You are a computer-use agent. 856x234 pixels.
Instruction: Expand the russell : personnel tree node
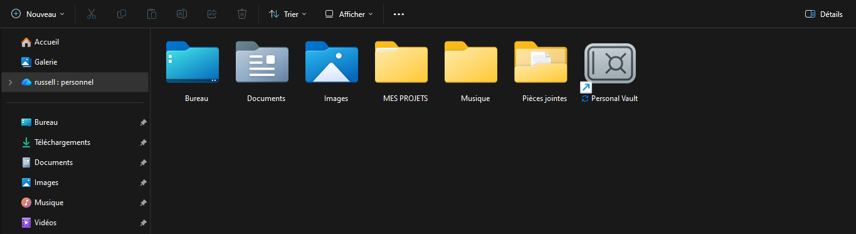[x=11, y=82]
